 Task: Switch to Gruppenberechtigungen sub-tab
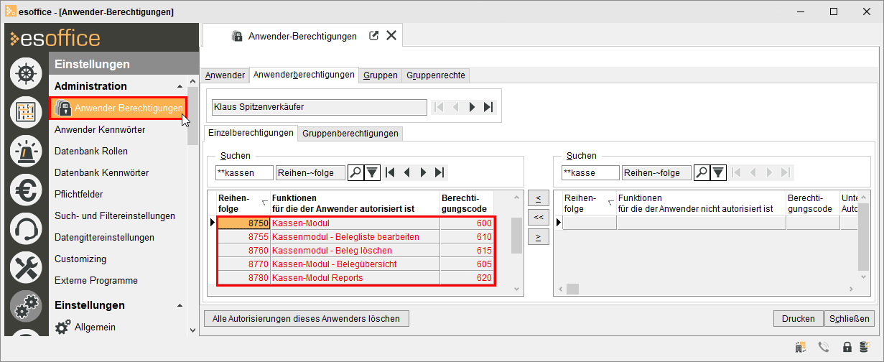tap(350, 134)
